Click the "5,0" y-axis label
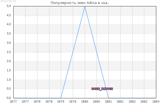160x106 pixels. coord(9,6)
